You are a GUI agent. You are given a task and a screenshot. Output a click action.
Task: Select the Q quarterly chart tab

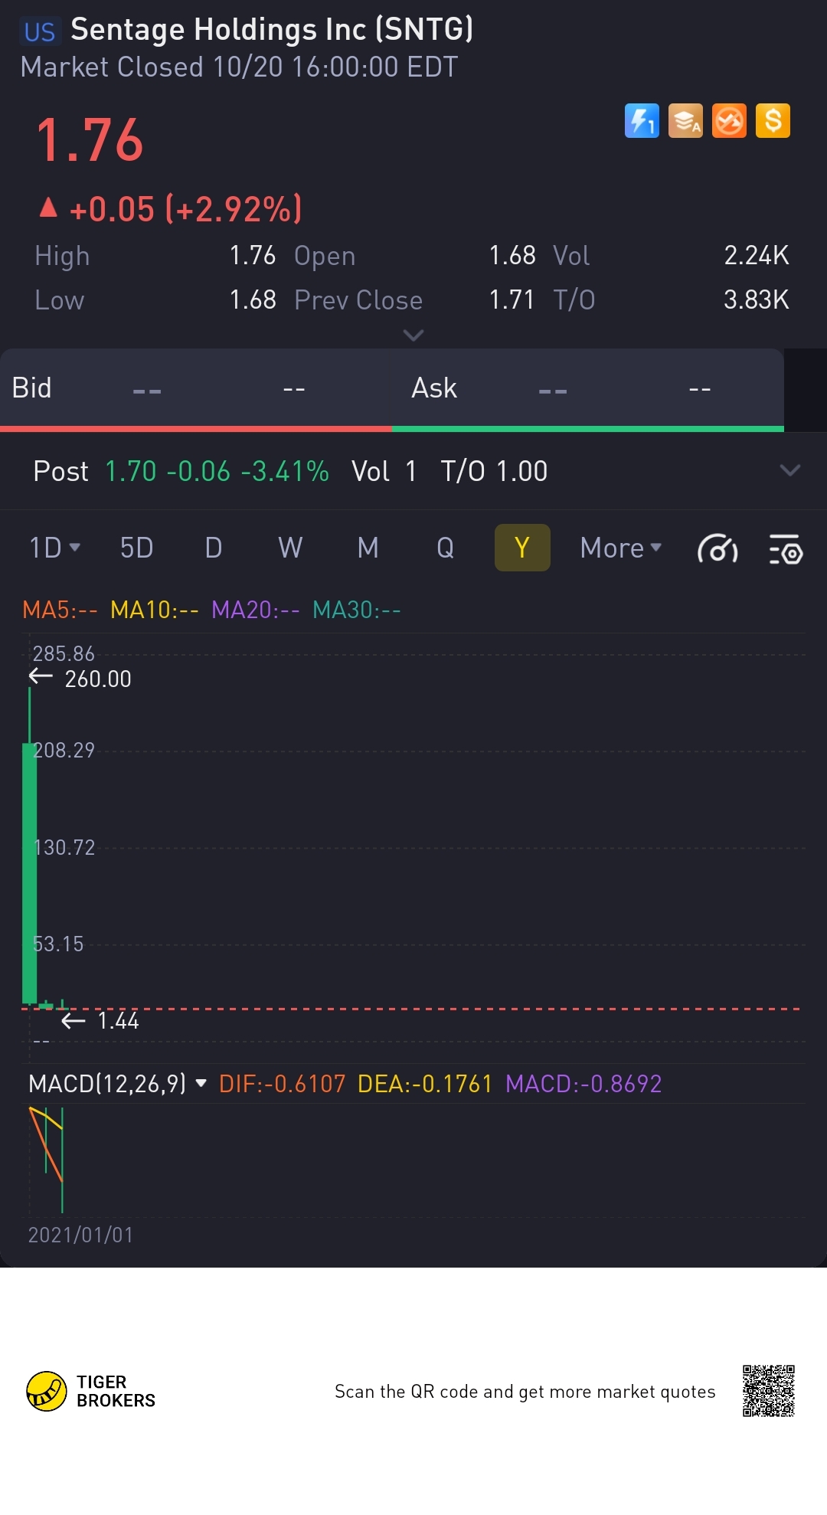pyautogui.click(x=445, y=548)
